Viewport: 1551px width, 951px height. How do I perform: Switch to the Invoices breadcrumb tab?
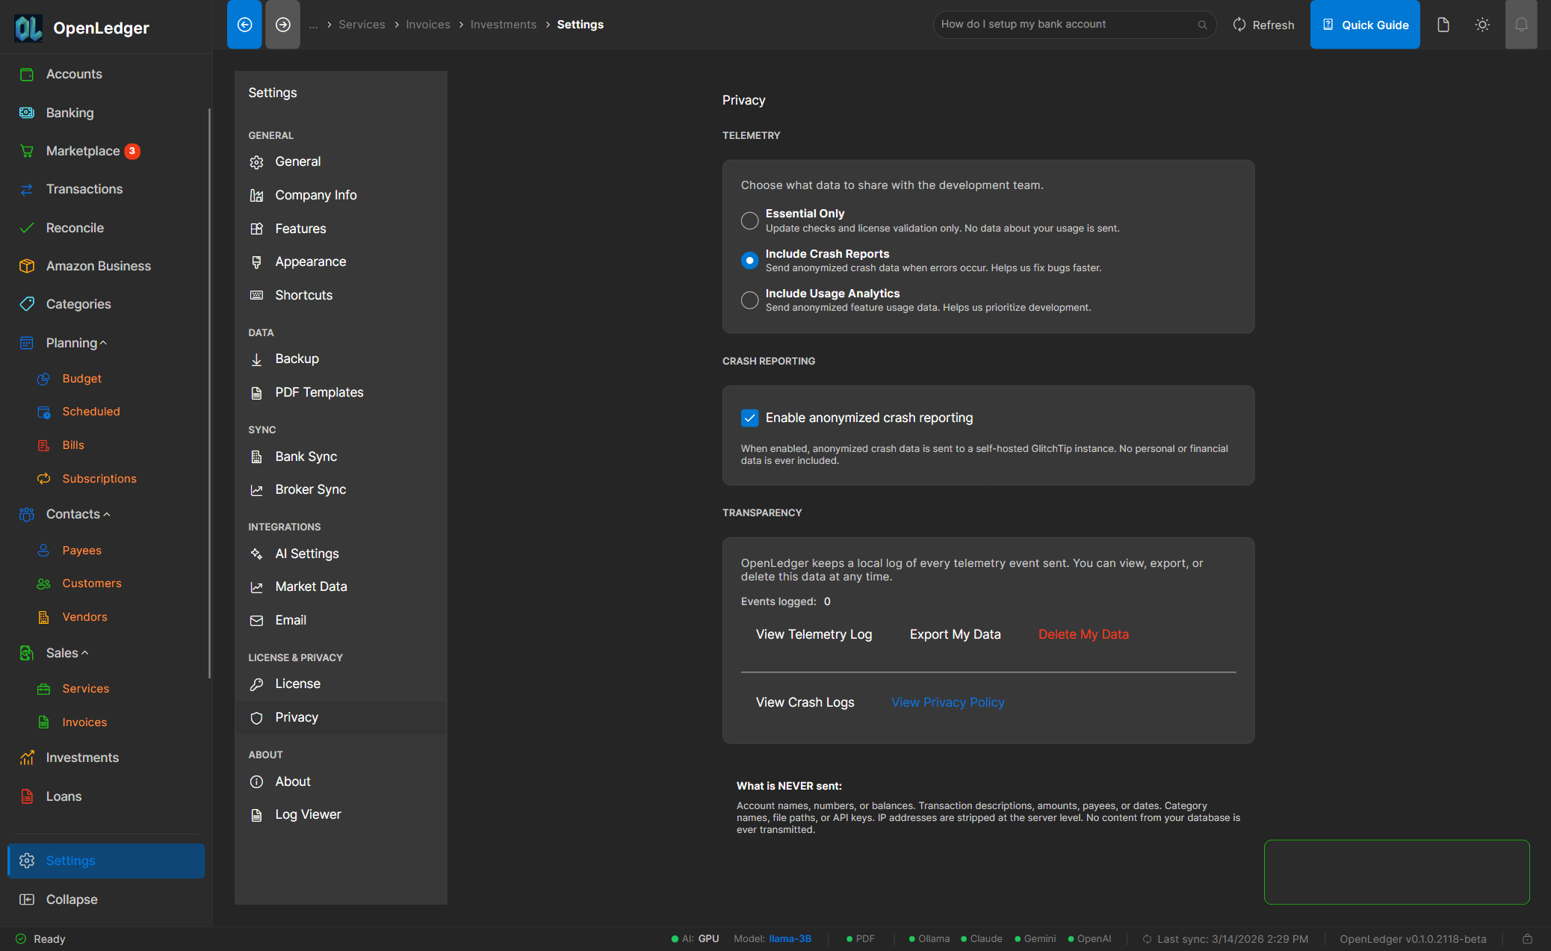pos(427,24)
